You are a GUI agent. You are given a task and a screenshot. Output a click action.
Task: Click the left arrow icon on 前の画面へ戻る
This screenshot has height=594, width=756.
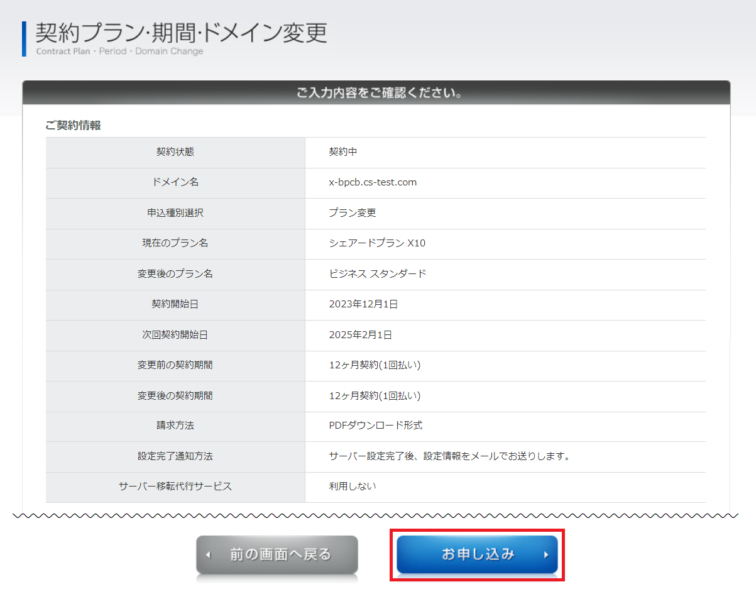209,555
